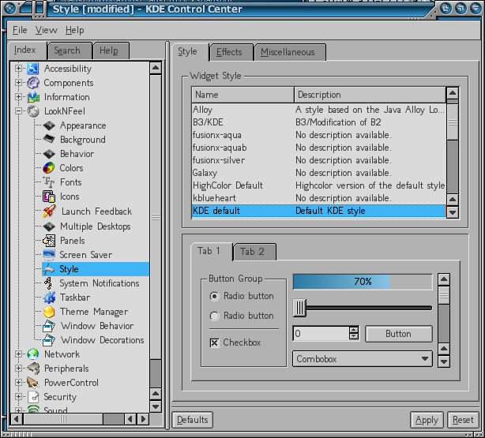This screenshot has height=438, width=485.
Task: Select the Galaxy widget style
Action: pyautogui.click(x=319, y=173)
